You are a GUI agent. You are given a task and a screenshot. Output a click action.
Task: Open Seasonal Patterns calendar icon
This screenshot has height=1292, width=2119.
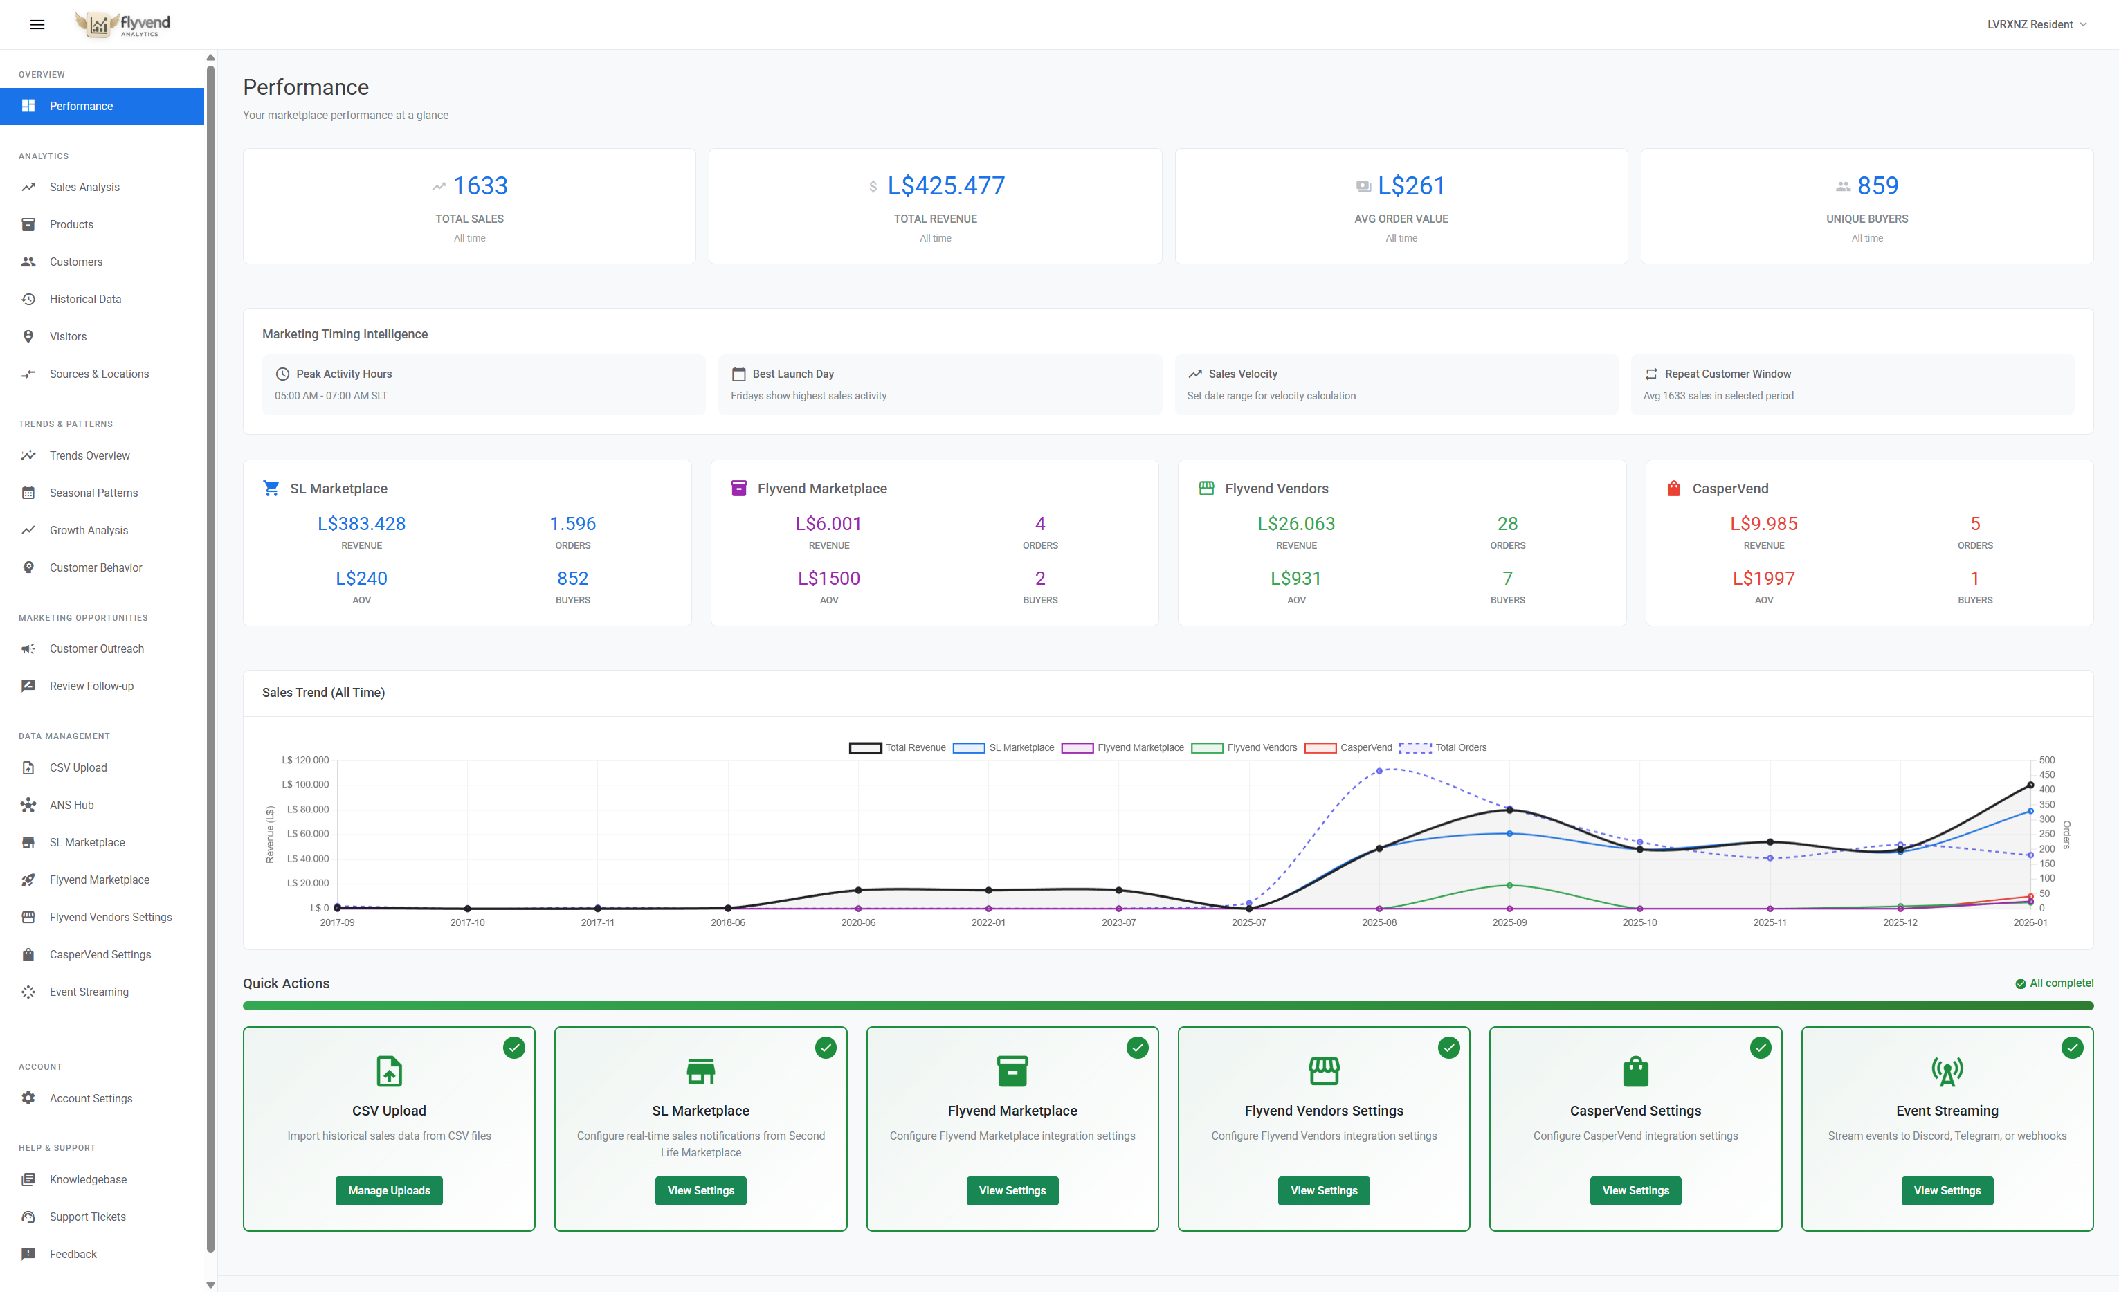(28, 492)
